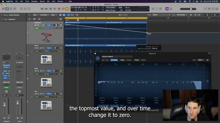Open the Note Pads icon
Viewport: 220px width, 123px height.
[209, 9]
